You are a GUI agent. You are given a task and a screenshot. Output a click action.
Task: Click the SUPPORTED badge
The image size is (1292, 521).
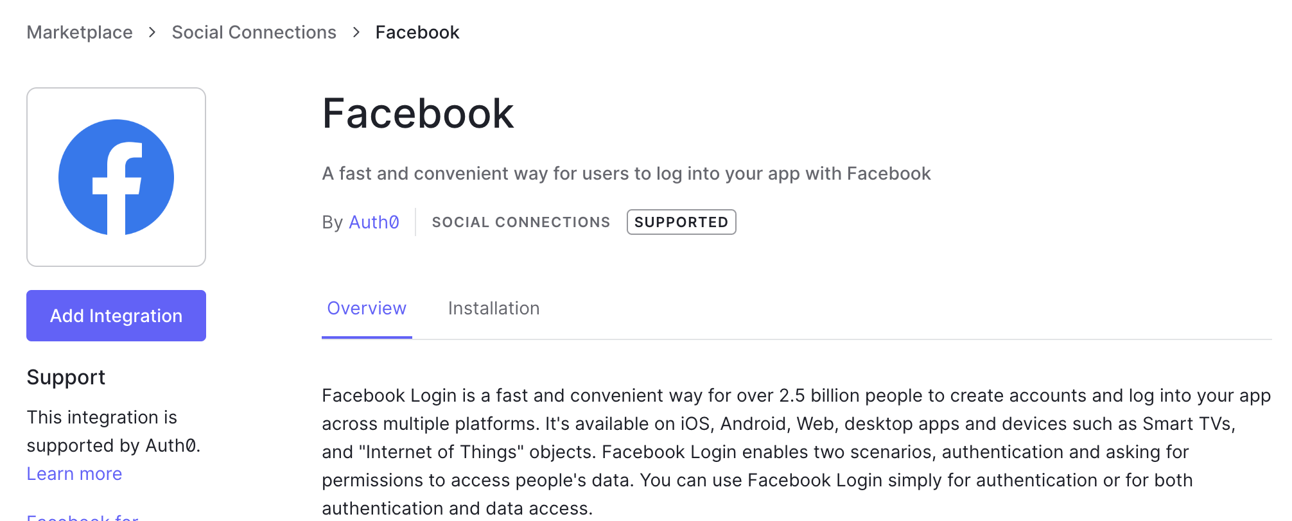pyautogui.click(x=681, y=222)
